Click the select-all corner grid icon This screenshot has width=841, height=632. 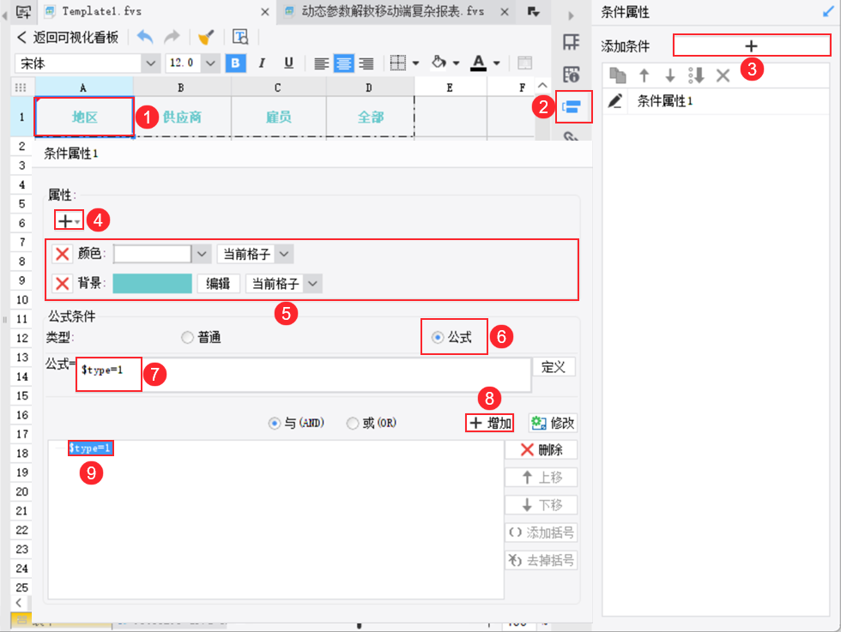click(x=21, y=87)
